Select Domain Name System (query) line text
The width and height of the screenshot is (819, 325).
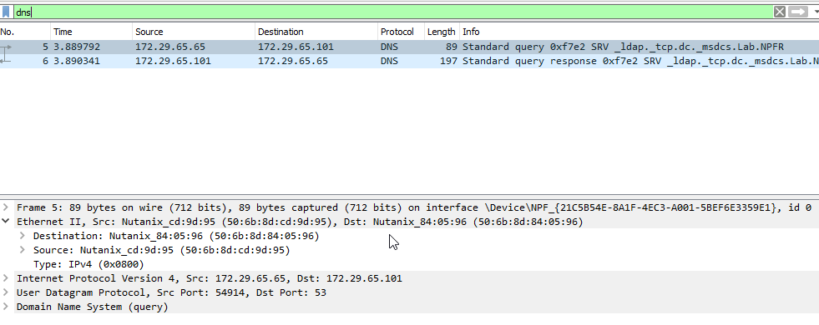[93, 307]
